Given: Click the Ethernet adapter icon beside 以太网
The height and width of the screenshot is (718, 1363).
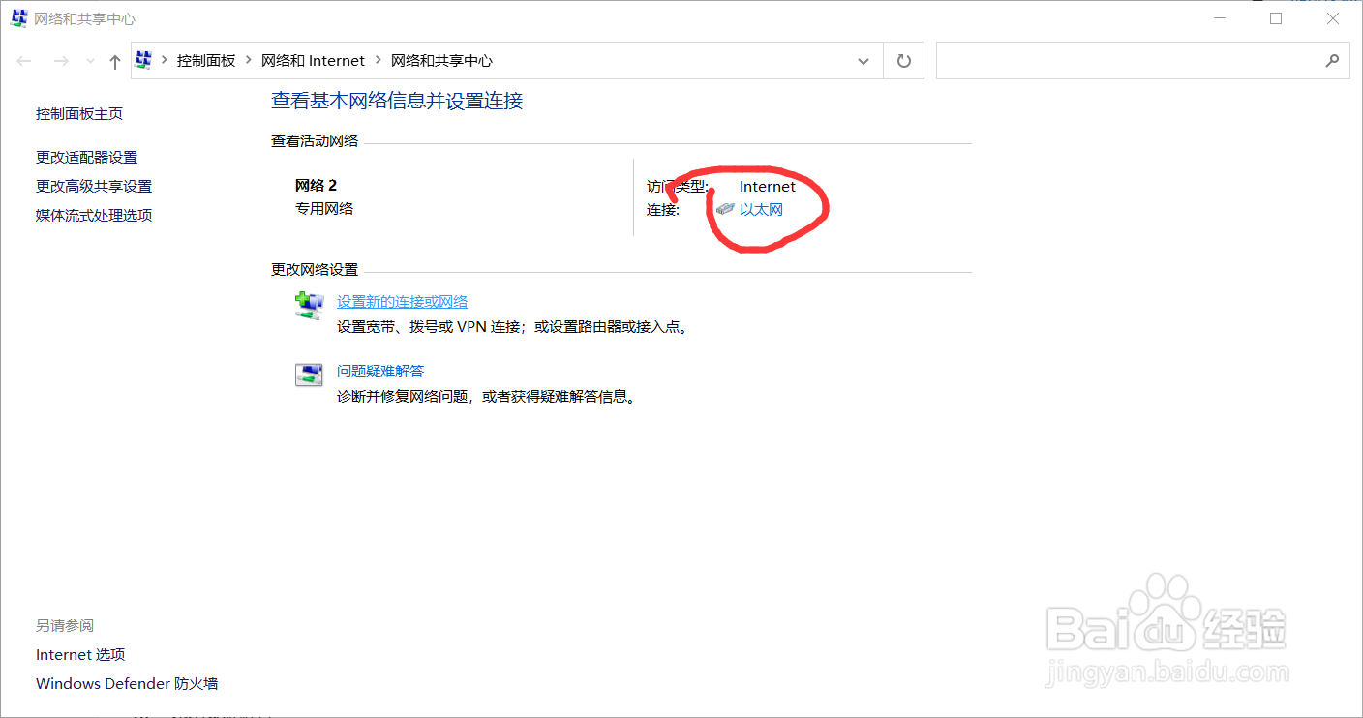Looking at the screenshot, I should click(x=725, y=208).
